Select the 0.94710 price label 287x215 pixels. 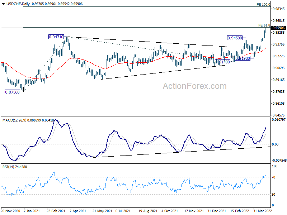point(56,37)
